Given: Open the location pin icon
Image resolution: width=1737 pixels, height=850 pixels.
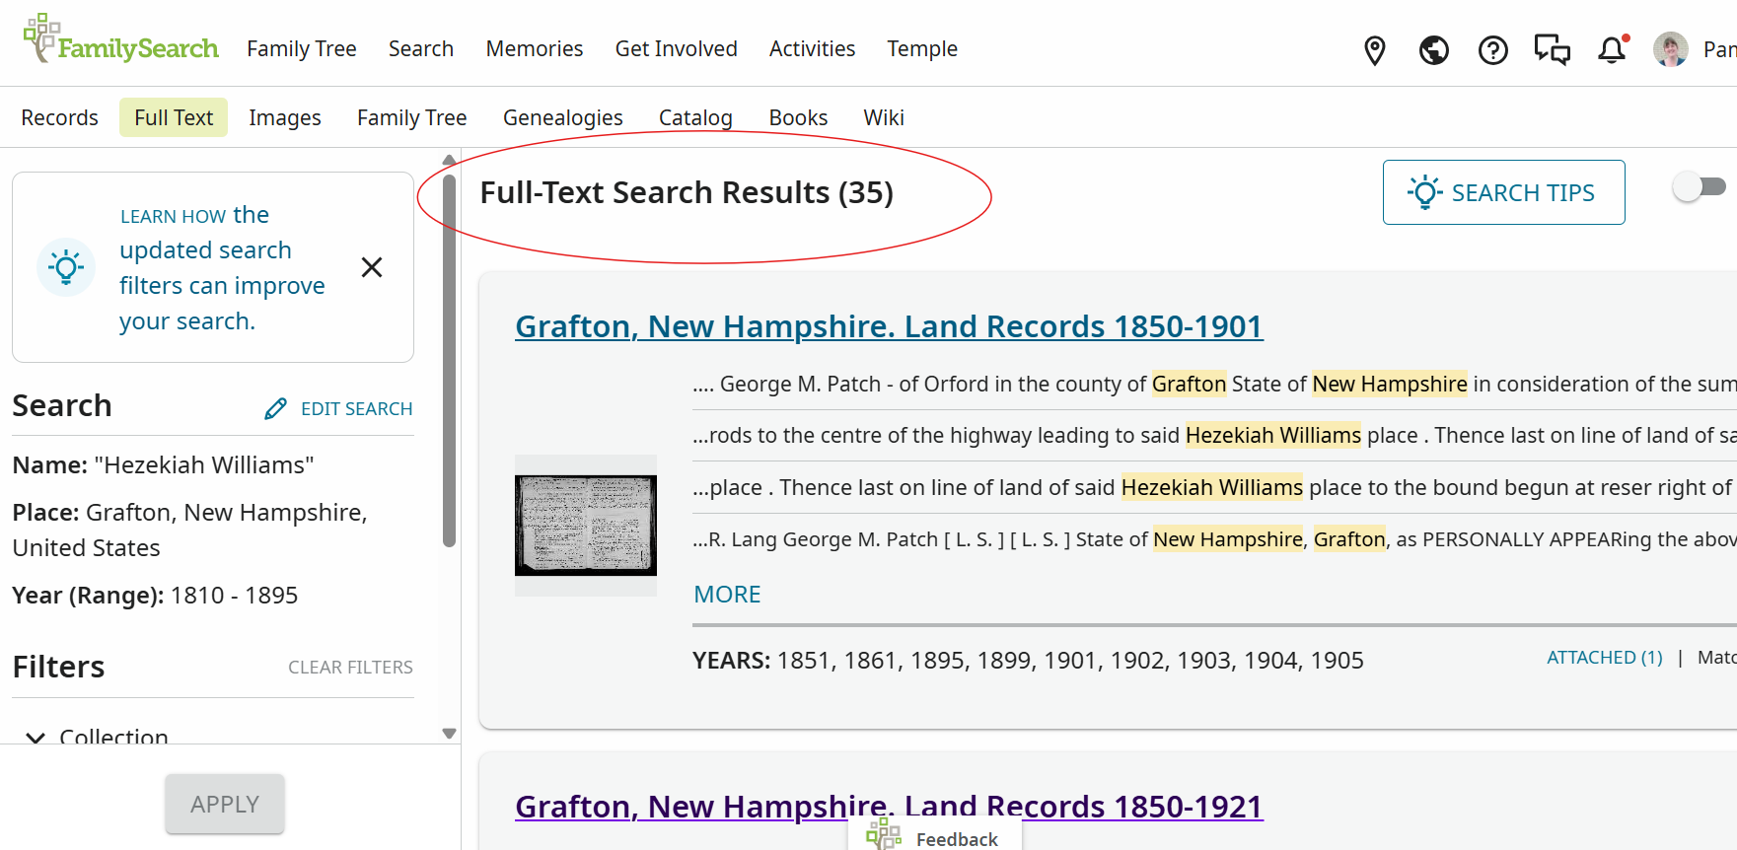Looking at the screenshot, I should 1374,49.
